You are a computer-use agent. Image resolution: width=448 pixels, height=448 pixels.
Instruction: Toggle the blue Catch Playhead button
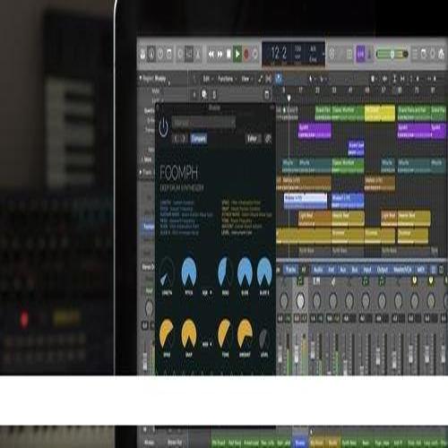pyautogui.click(x=279, y=79)
